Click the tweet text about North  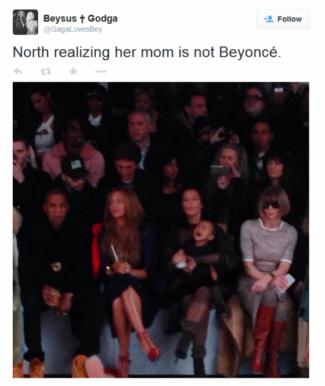(x=147, y=52)
